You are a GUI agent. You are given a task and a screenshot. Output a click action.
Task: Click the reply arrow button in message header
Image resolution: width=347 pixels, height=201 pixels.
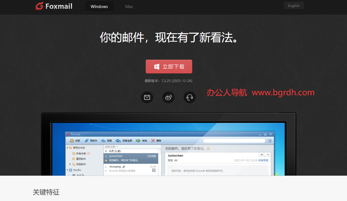262,155
